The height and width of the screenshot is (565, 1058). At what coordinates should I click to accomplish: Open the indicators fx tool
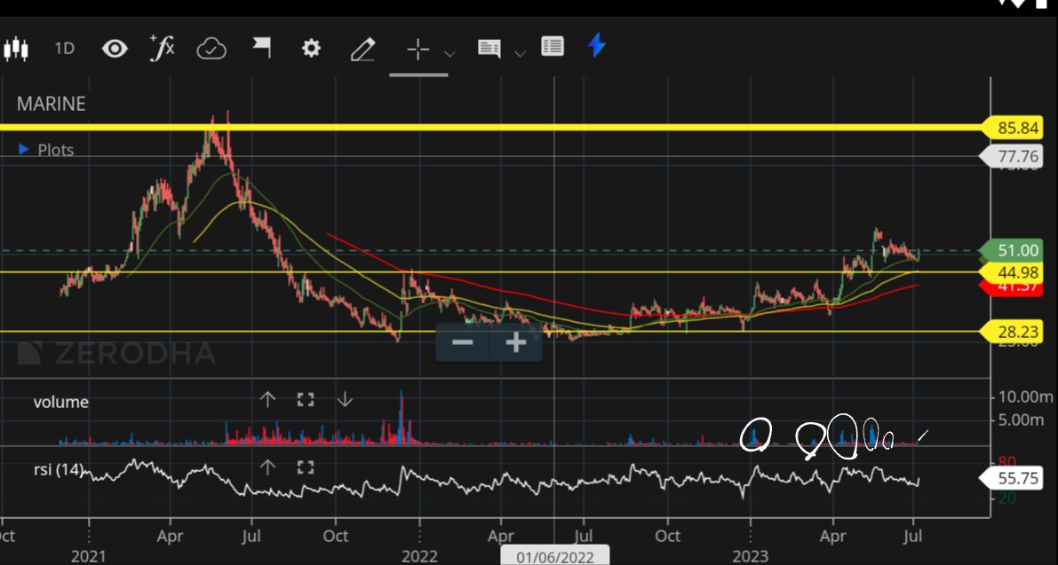162,49
